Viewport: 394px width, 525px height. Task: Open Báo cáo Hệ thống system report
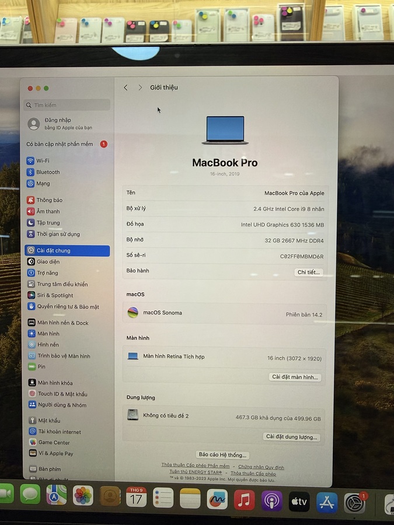pos(222,454)
